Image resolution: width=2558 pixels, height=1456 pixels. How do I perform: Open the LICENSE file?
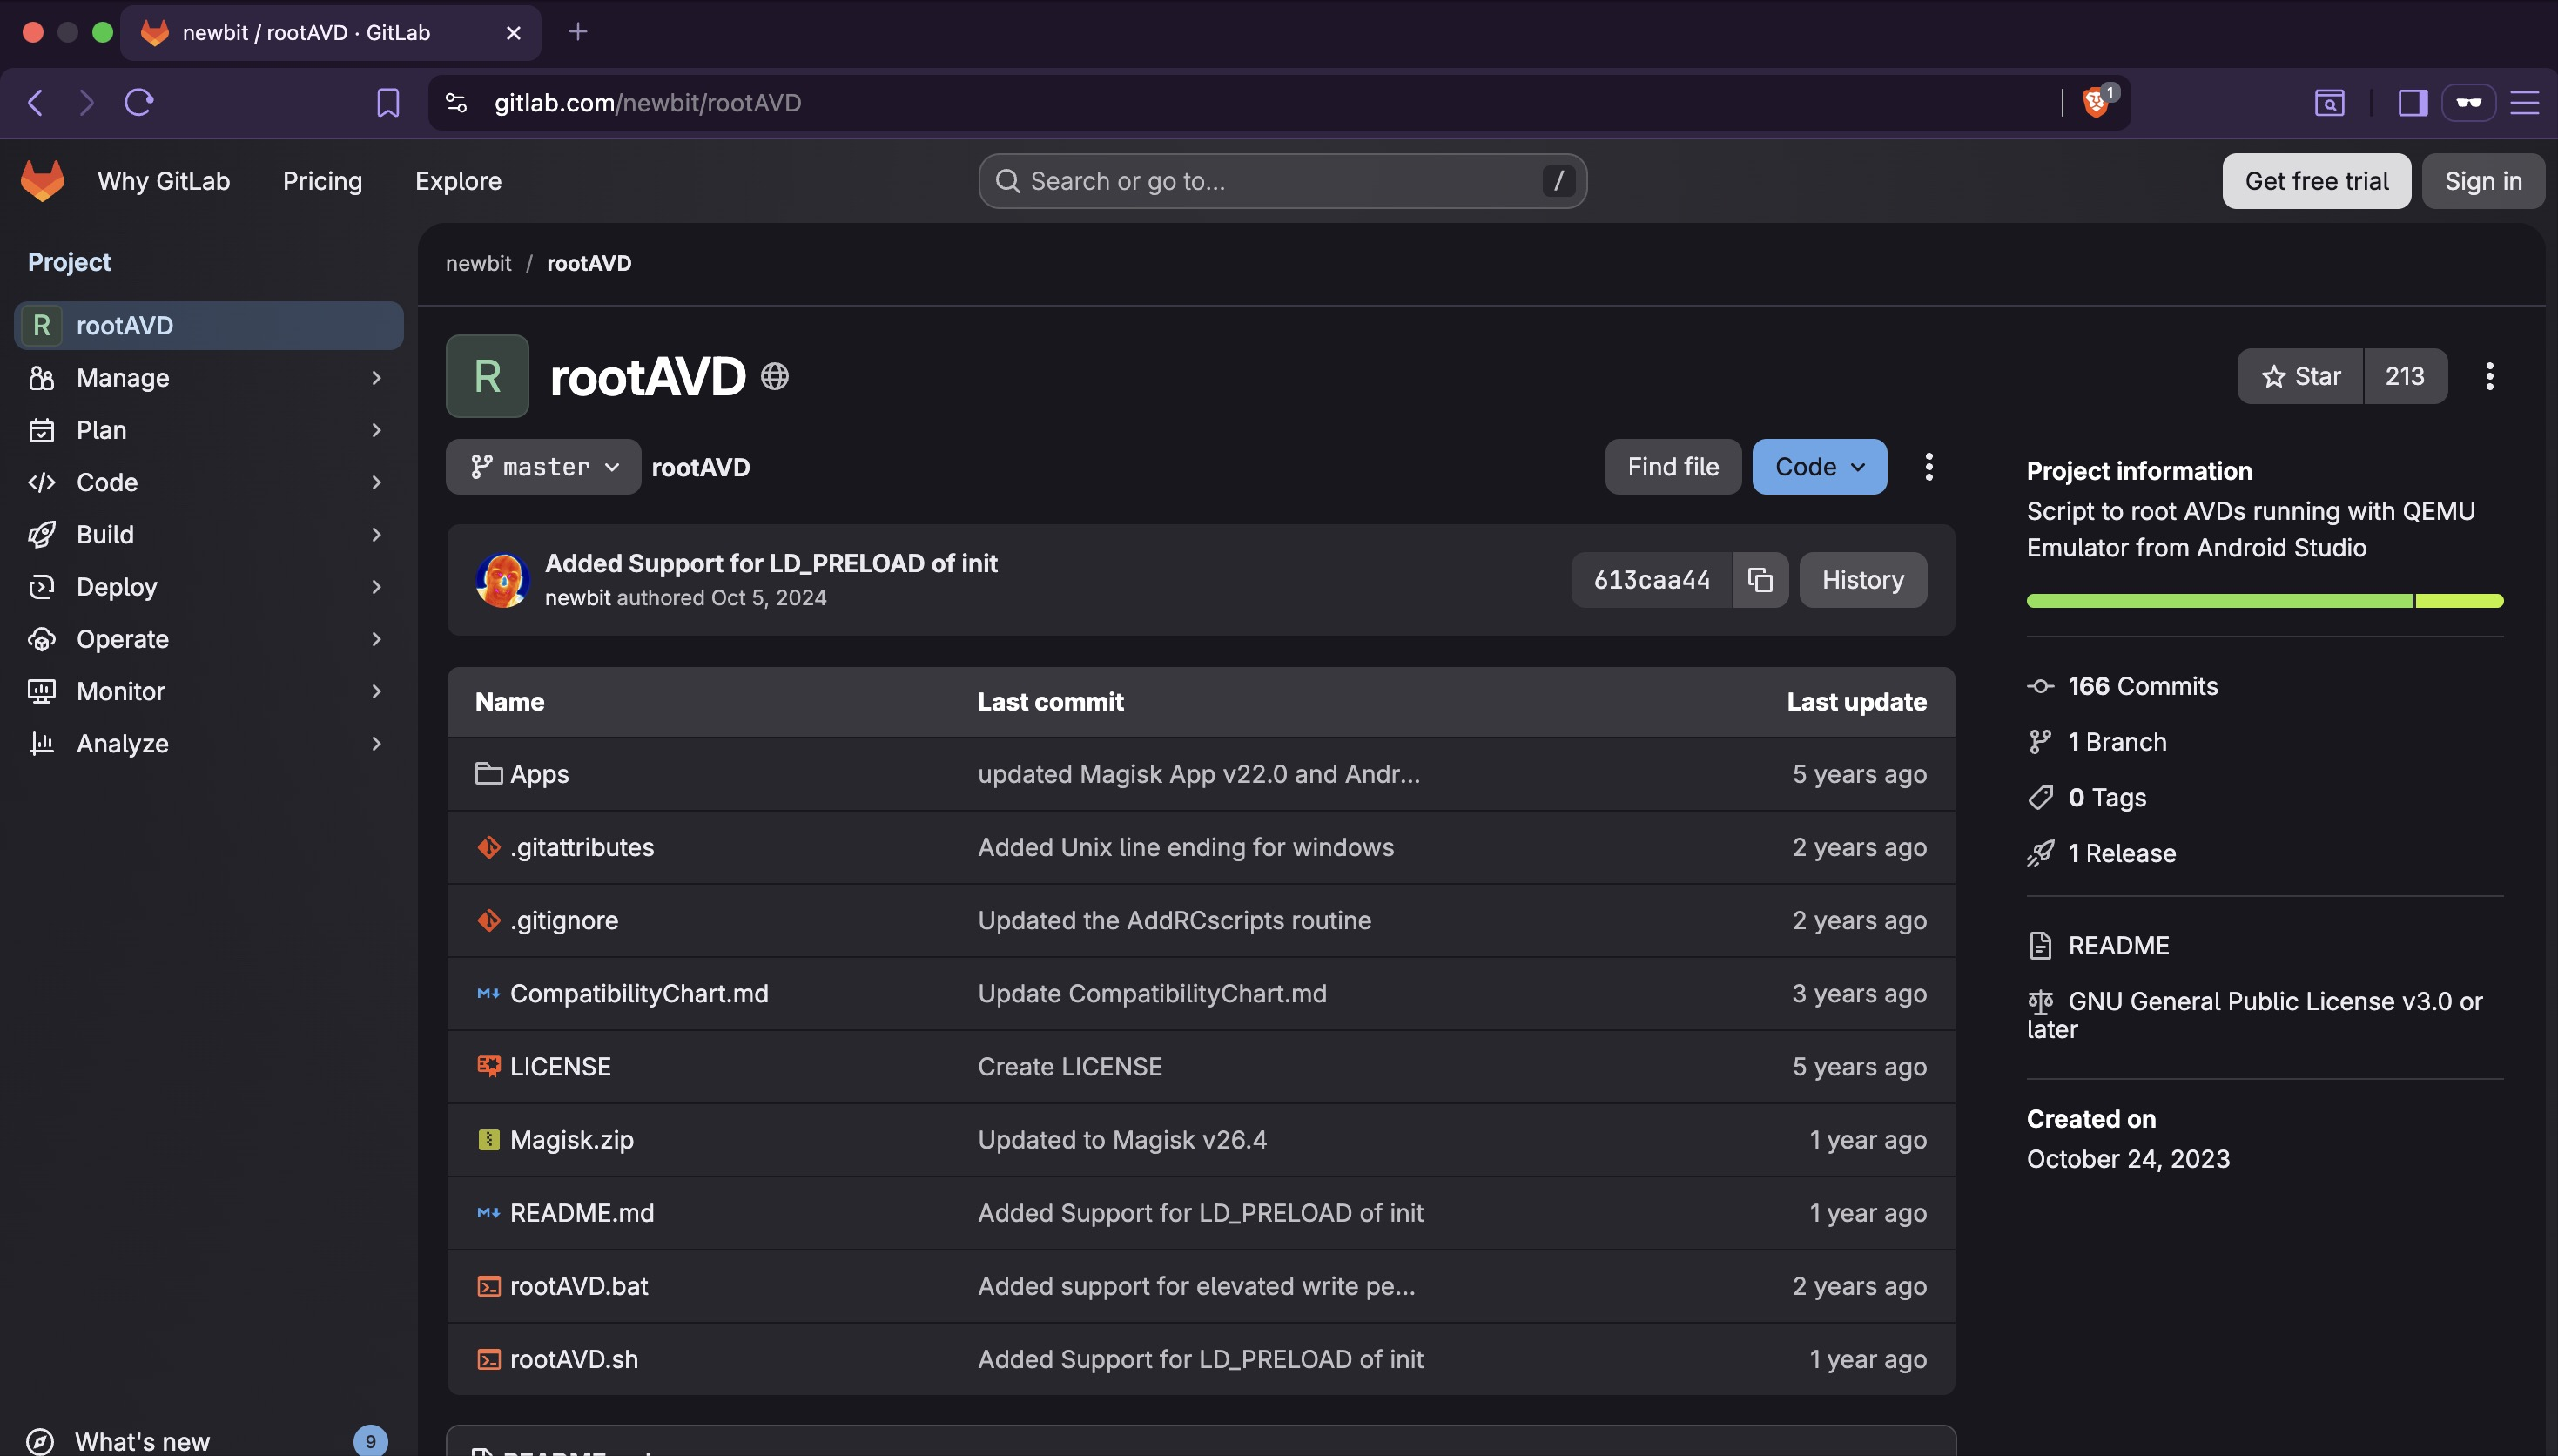pyautogui.click(x=560, y=1066)
